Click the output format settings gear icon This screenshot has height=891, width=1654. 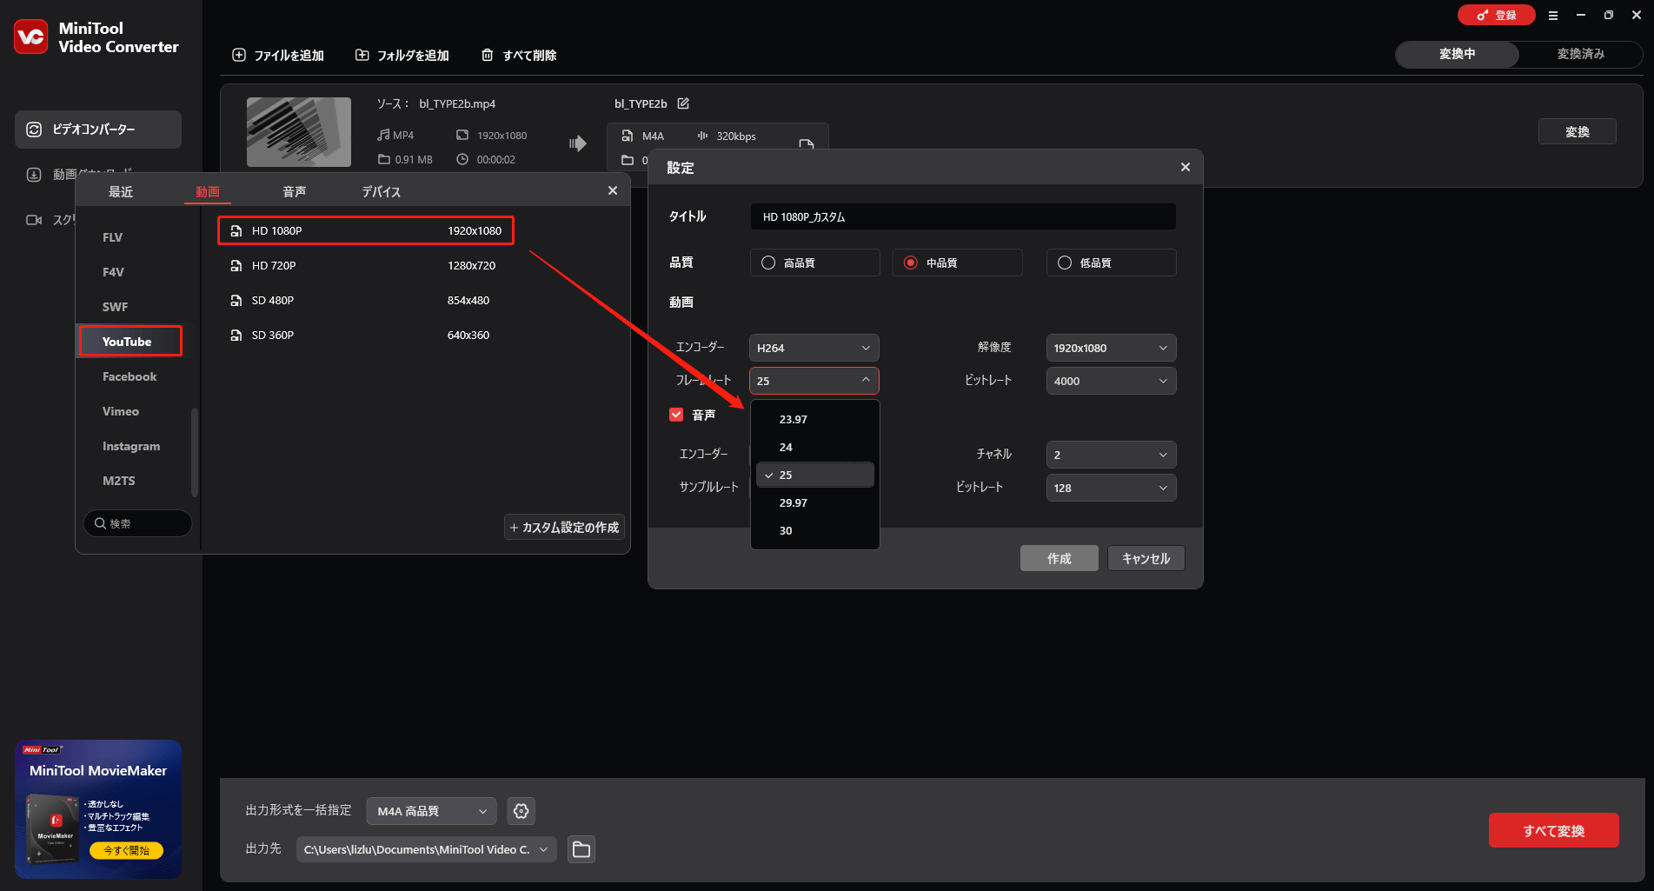[x=521, y=811]
